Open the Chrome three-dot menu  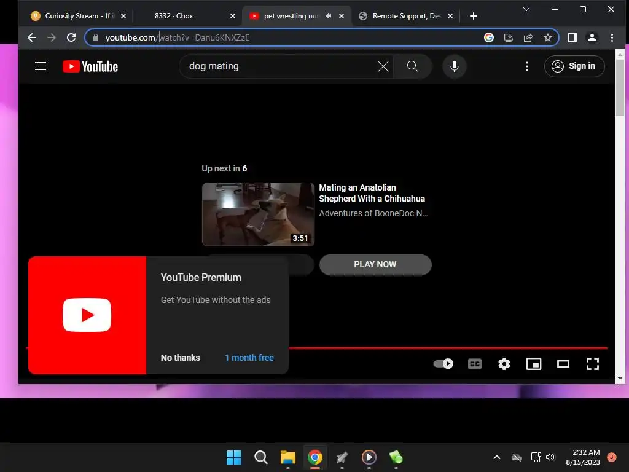(x=612, y=37)
